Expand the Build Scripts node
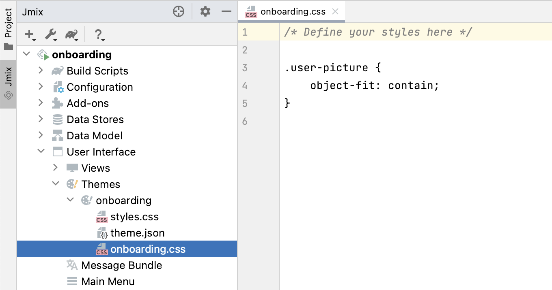Screen dimensions: 552x290 41,70
